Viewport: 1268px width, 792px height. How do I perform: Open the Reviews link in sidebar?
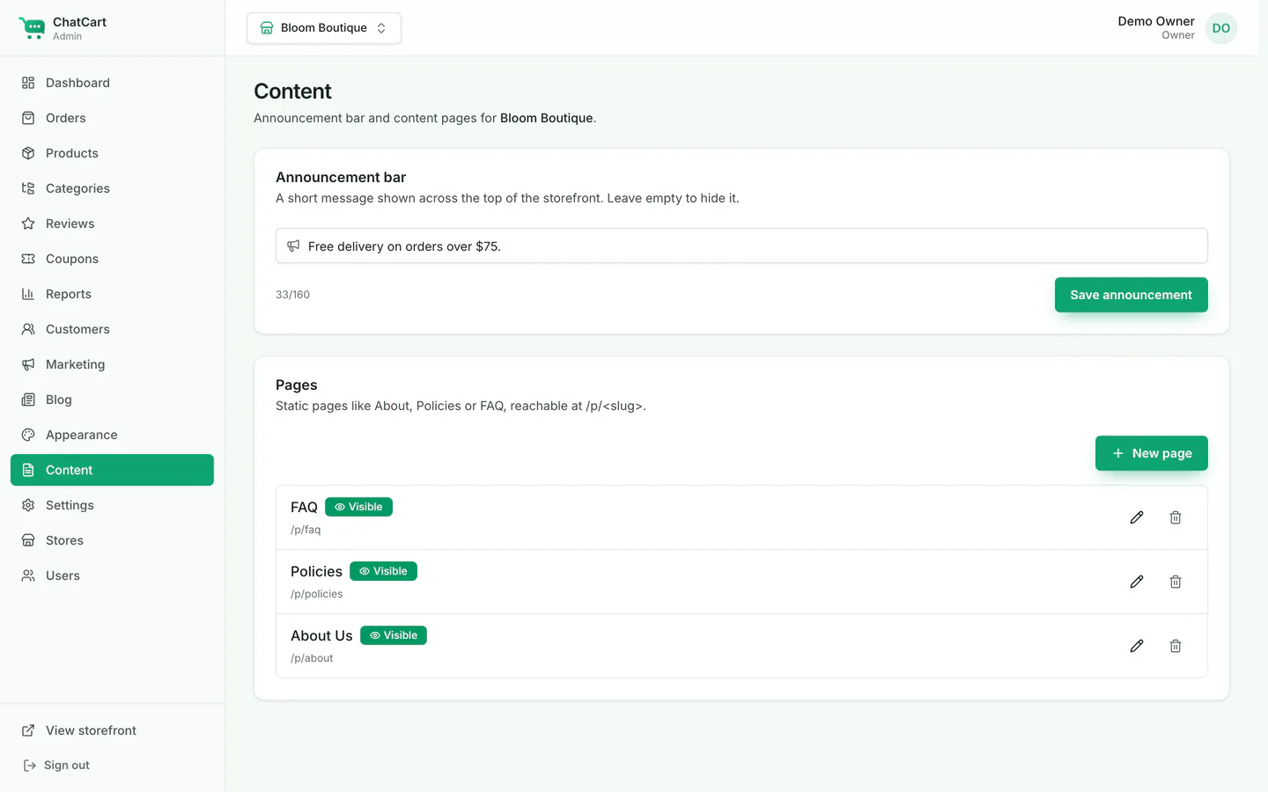(x=112, y=224)
